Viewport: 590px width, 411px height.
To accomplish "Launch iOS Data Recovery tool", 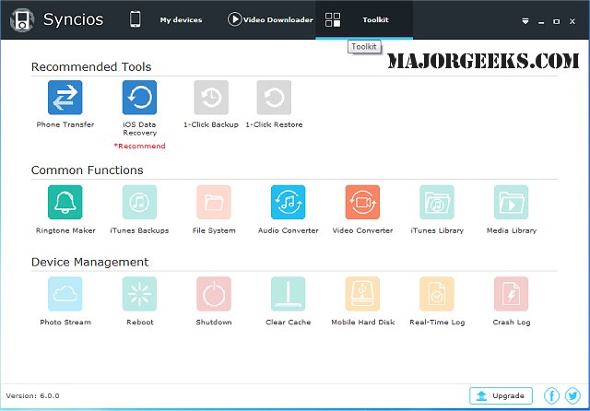I will tap(139, 98).
